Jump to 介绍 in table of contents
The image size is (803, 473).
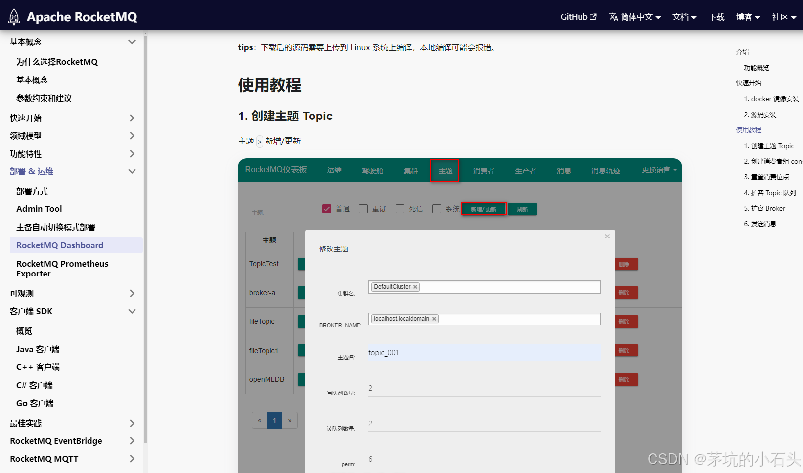742,52
